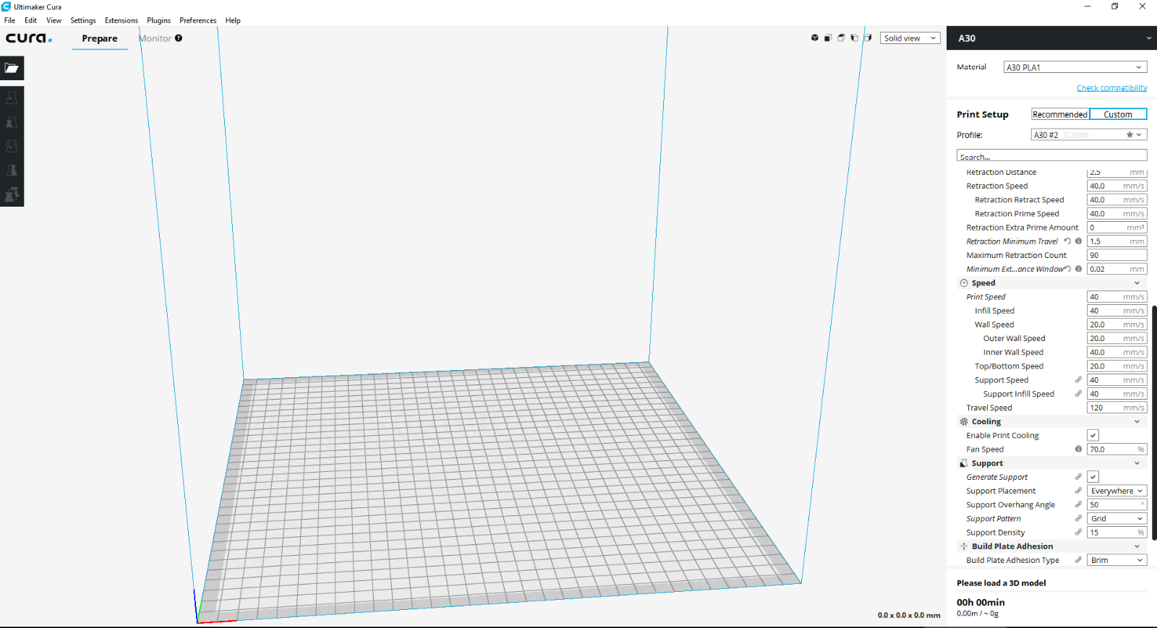This screenshot has height=628, width=1157.
Task: Open the View menu
Action: (54, 20)
